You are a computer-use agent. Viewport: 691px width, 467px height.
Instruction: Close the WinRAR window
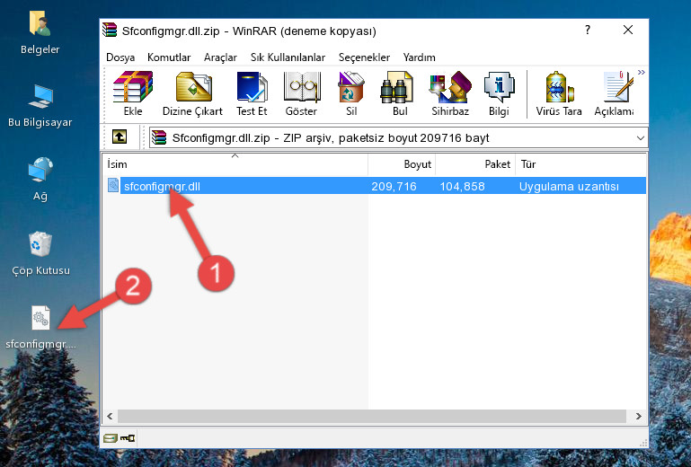628,30
